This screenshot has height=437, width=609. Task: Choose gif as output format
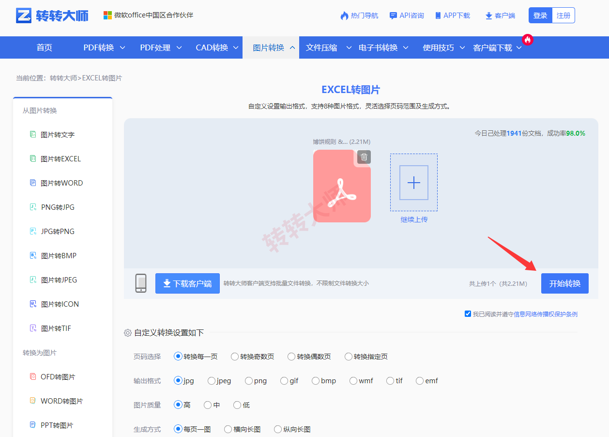pyautogui.click(x=284, y=381)
